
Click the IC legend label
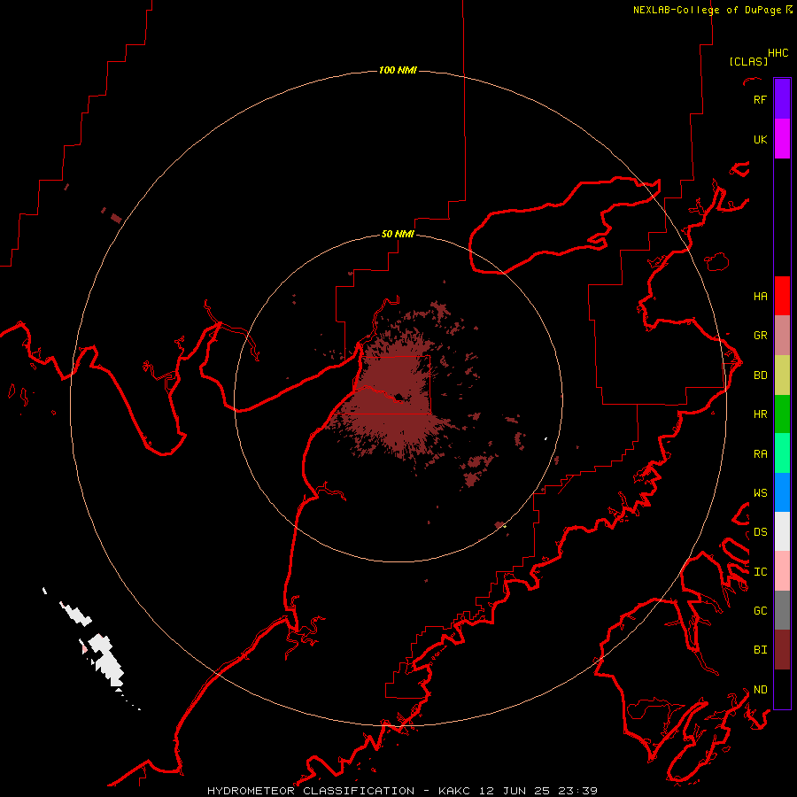(760, 572)
